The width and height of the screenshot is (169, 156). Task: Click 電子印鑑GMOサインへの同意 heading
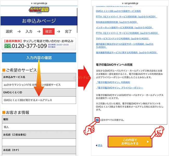click(114, 65)
